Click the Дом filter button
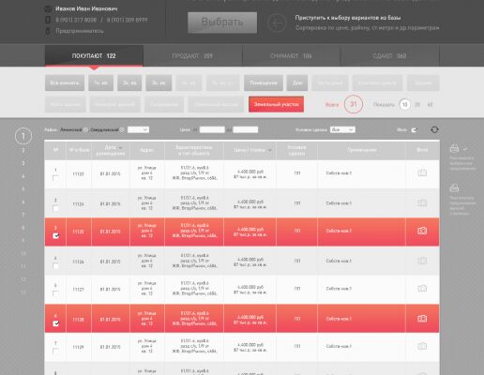This screenshot has height=375, width=484. click(x=297, y=83)
